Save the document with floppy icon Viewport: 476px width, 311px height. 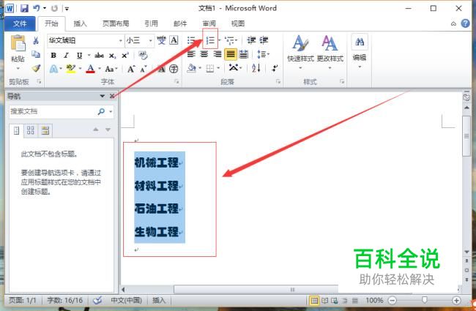(x=24, y=8)
